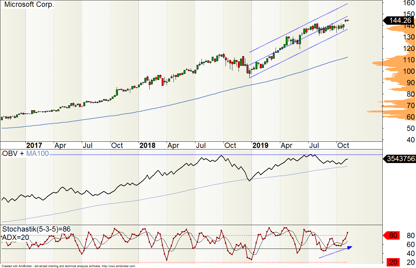
Task: Click the Oct label just before 2018
Action: click(x=117, y=145)
